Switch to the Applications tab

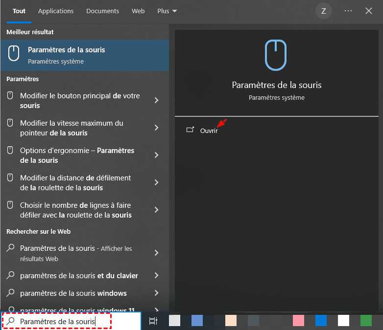tap(56, 11)
